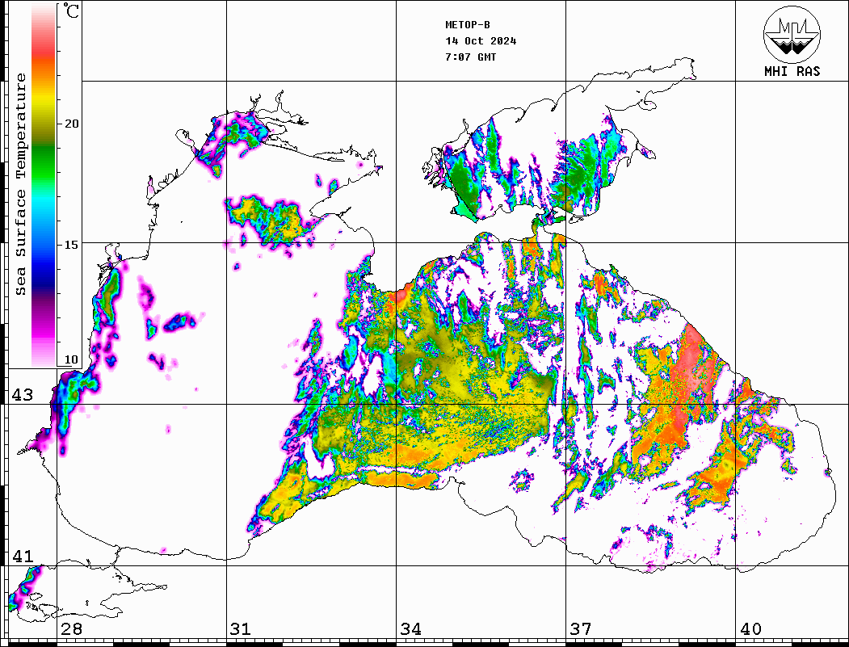Screen dimensions: 849x647
Task: Click the METOP-B satellite label
Action: (x=467, y=25)
